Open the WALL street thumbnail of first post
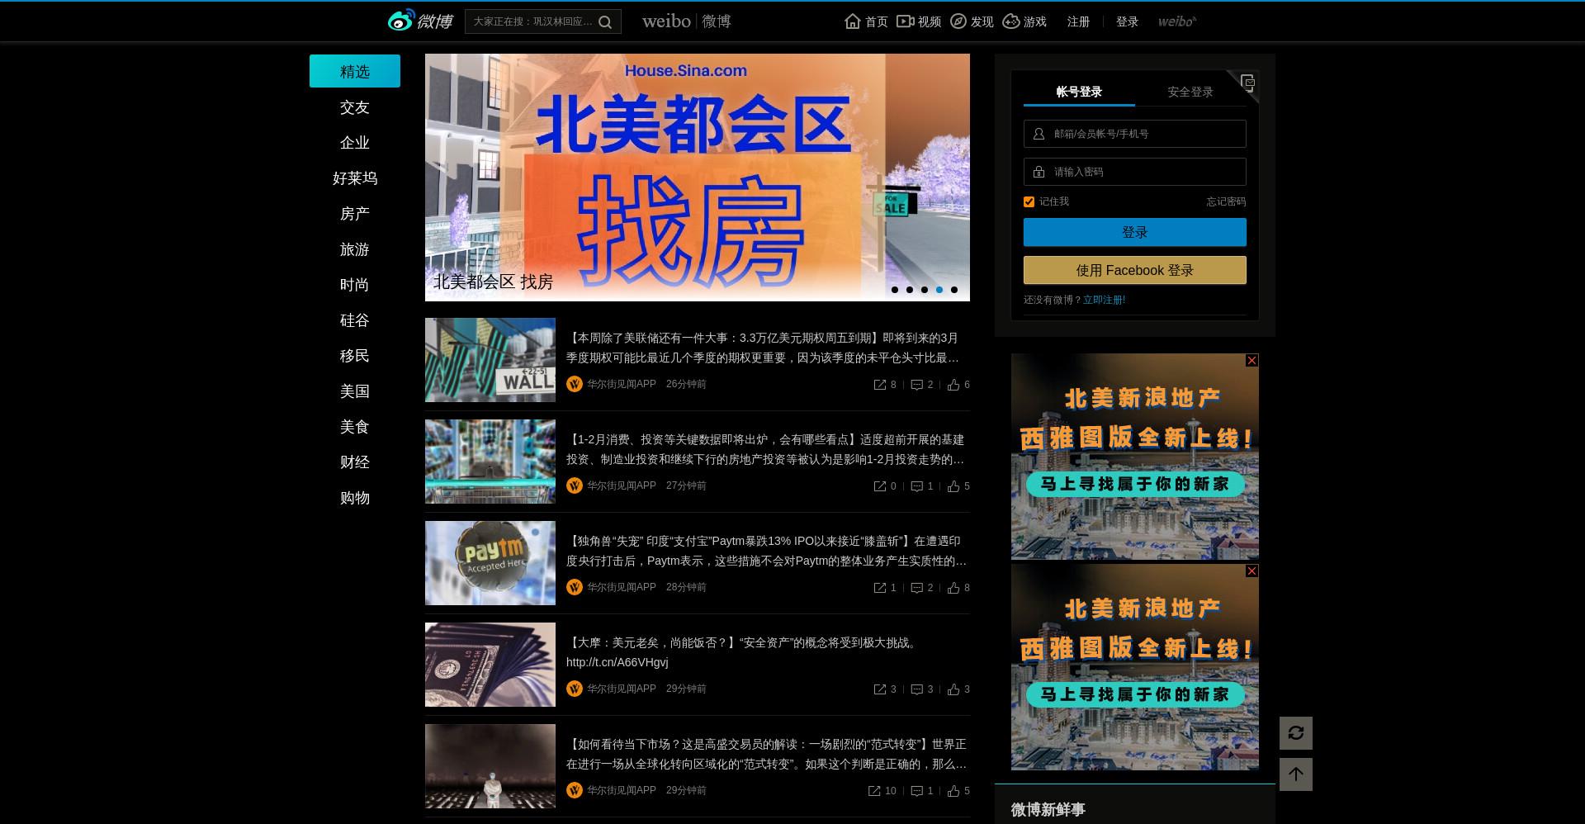The image size is (1585, 824). 490,360
